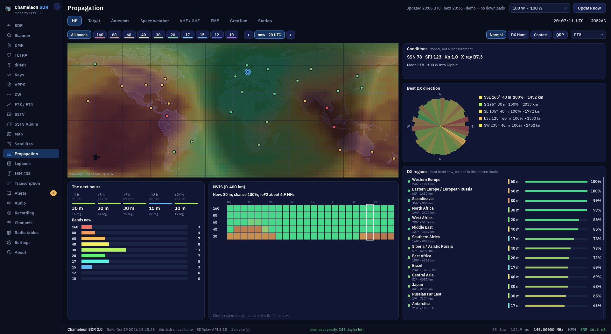This screenshot has width=611, height=334.
Task: Select QRP mode button
Action: pos(560,35)
